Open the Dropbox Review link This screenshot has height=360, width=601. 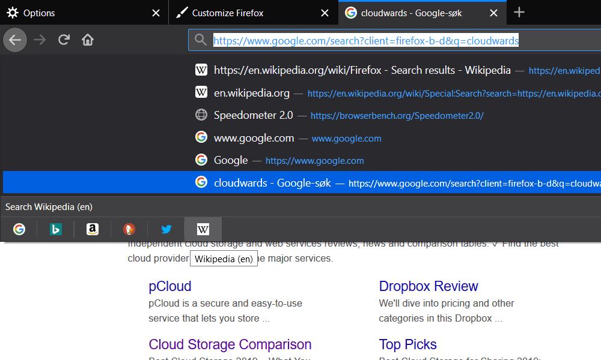click(428, 286)
